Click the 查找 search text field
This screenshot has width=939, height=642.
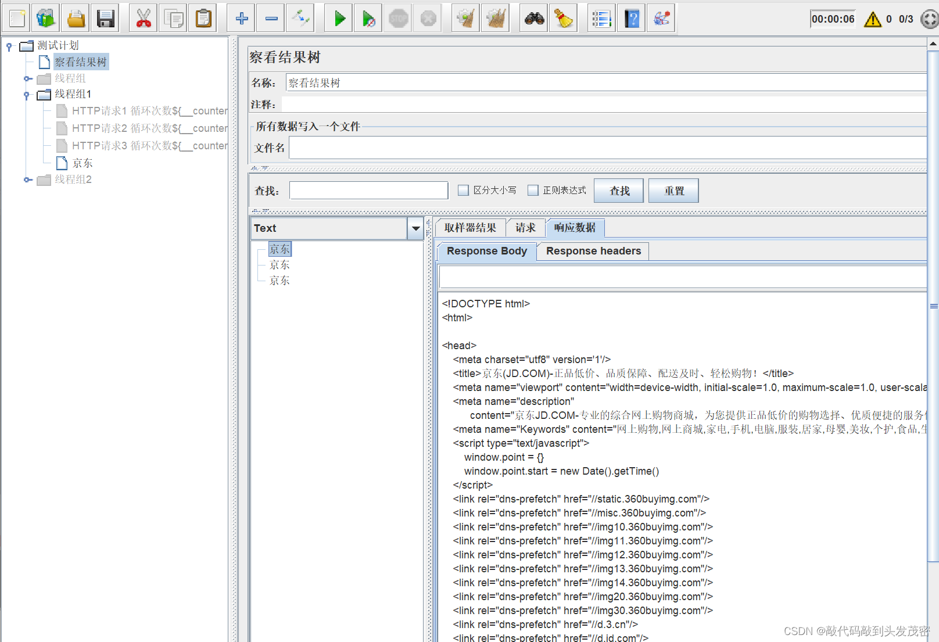(x=369, y=190)
